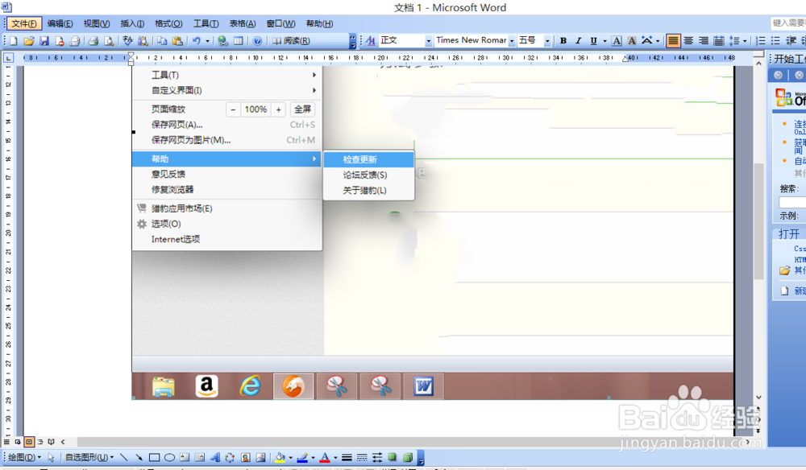Paste using the clipboard icon
This screenshot has height=470, width=806.
point(177,41)
